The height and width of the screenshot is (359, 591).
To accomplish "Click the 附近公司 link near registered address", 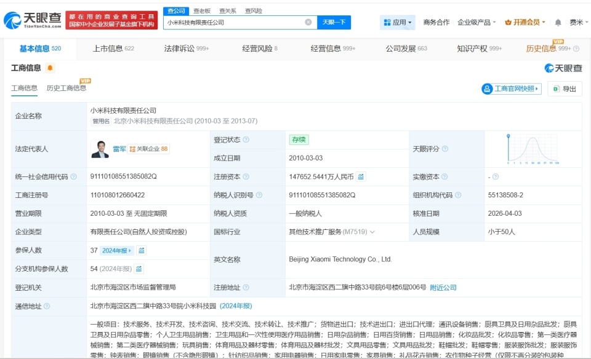I will 444,287.
